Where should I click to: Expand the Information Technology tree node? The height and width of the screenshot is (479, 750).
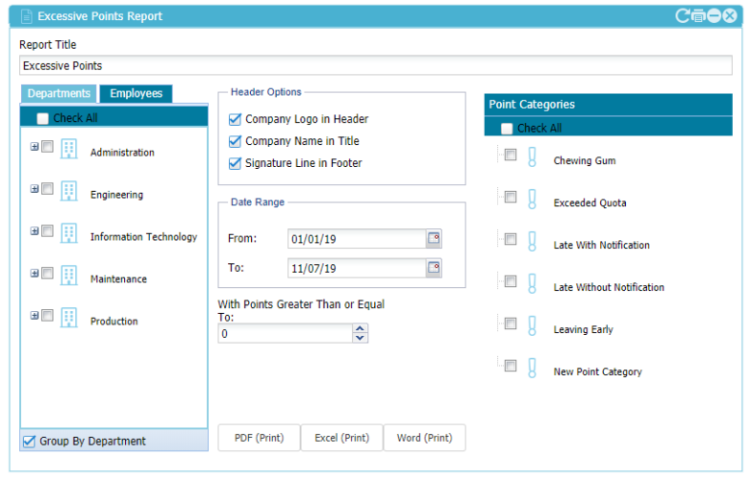pyautogui.click(x=35, y=231)
